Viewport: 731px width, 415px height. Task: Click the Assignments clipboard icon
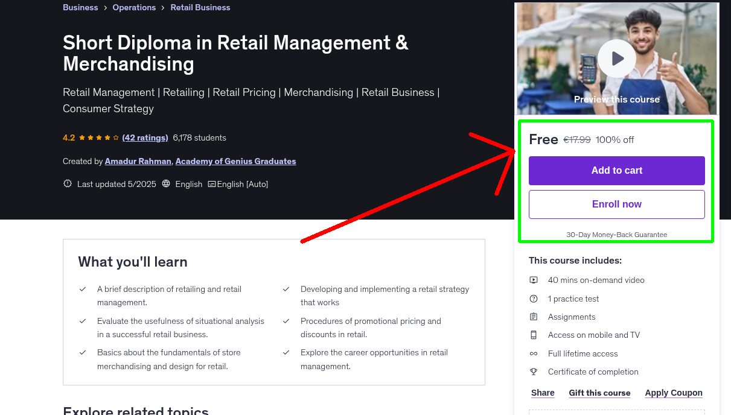tap(534, 317)
